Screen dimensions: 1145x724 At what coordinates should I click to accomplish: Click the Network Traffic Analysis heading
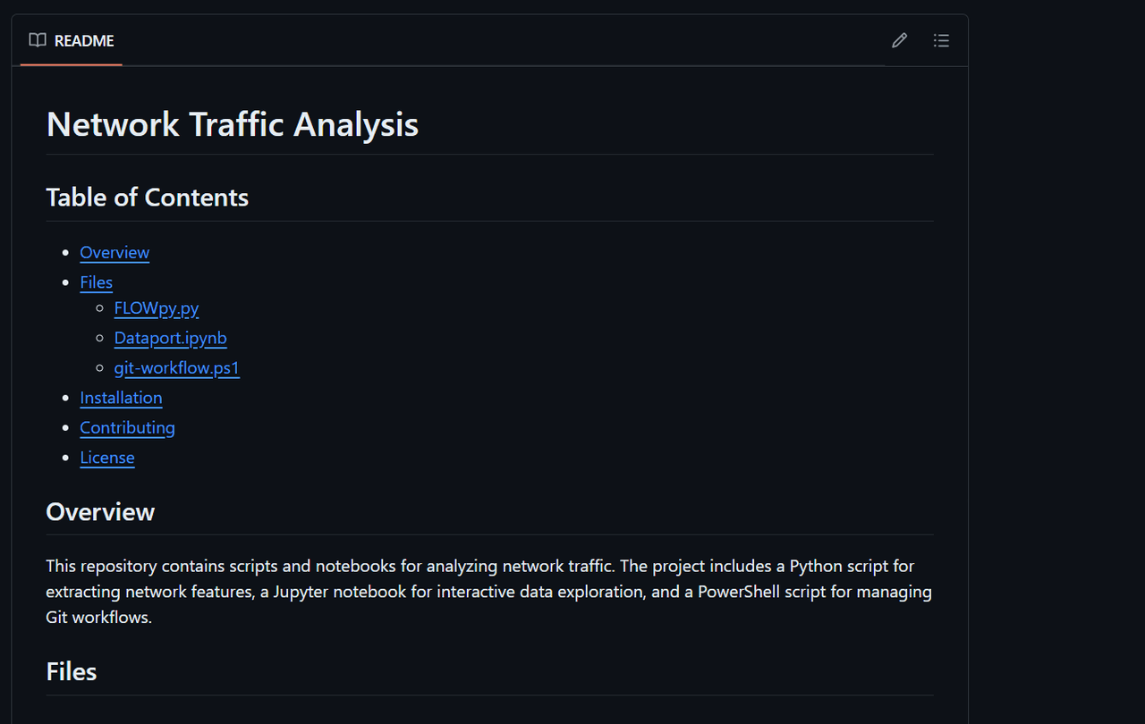point(233,124)
